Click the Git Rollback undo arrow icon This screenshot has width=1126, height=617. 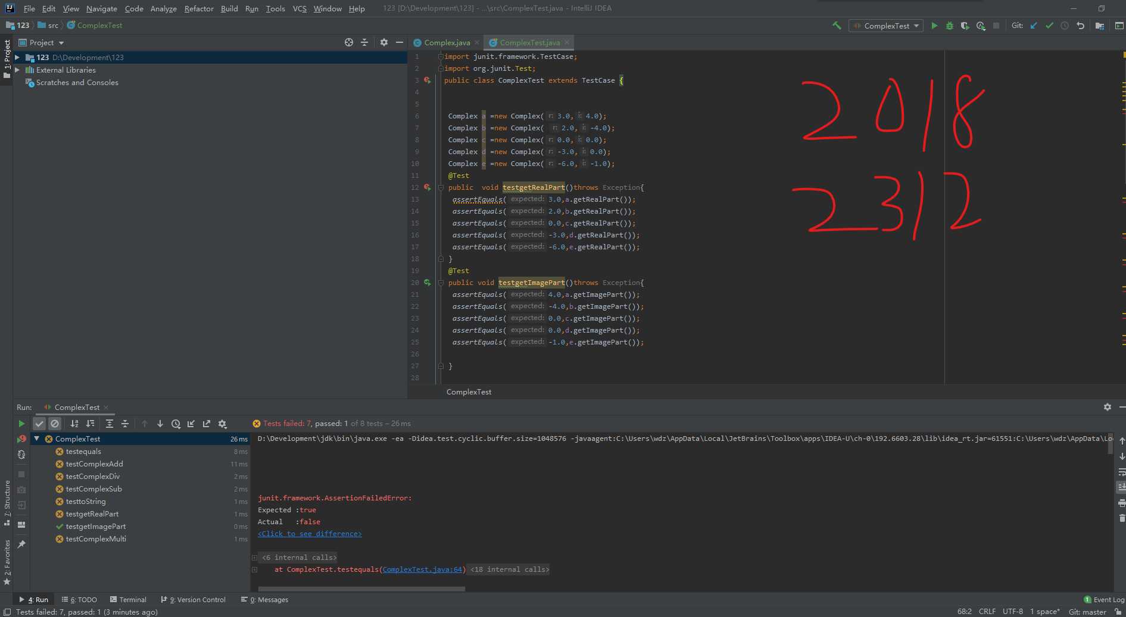pyautogui.click(x=1080, y=26)
